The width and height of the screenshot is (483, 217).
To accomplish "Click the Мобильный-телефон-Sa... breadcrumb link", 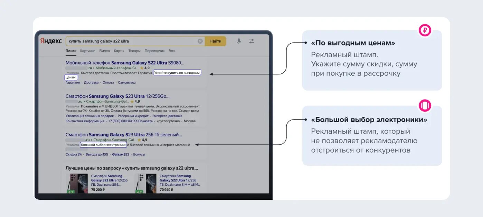I will [117, 68].
